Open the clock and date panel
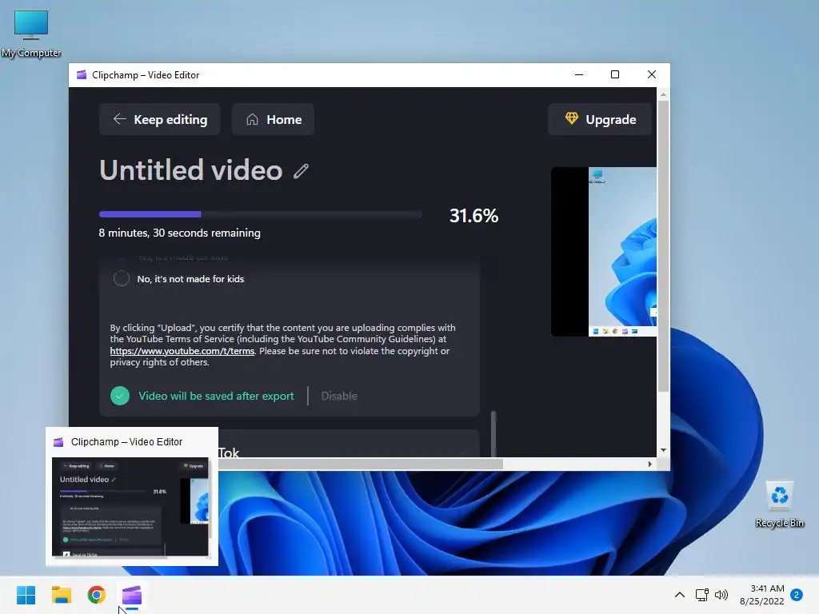This screenshot has width=819, height=614. click(x=761, y=595)
